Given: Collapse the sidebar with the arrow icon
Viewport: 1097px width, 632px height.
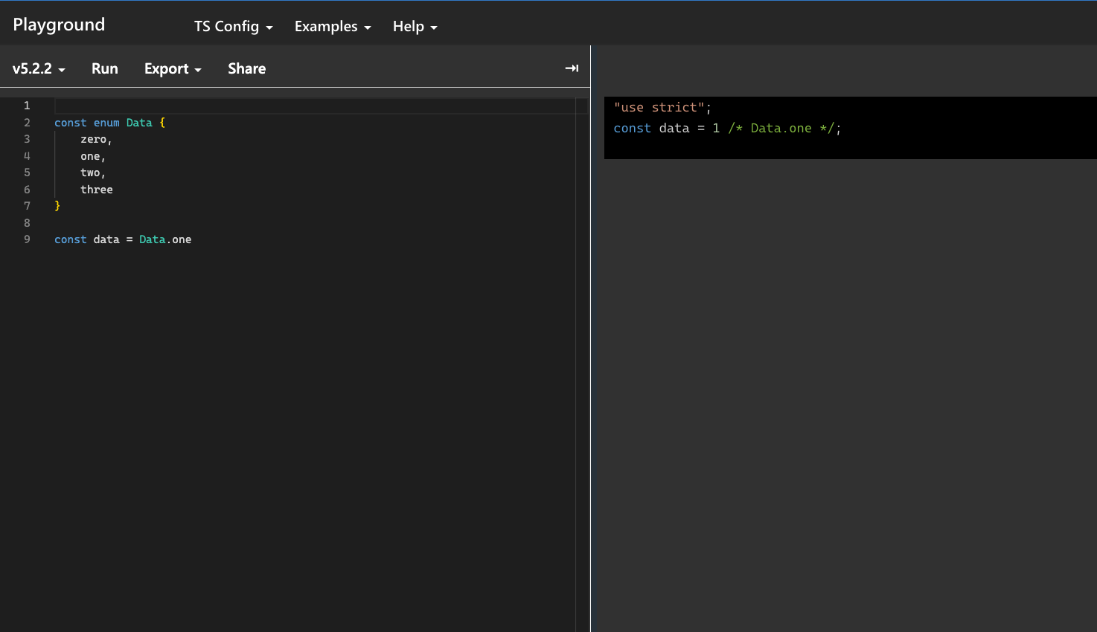Looking at the screenshot, I should [572, 68].
